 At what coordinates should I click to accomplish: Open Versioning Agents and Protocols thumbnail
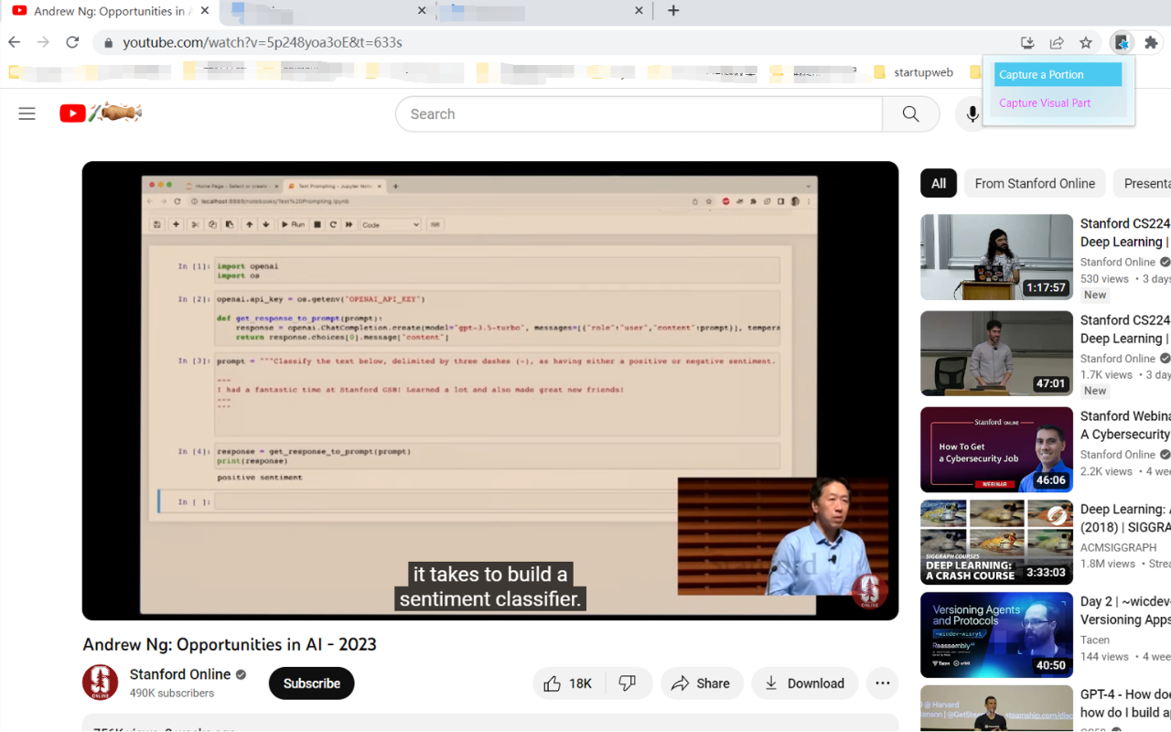click(996, 635)
